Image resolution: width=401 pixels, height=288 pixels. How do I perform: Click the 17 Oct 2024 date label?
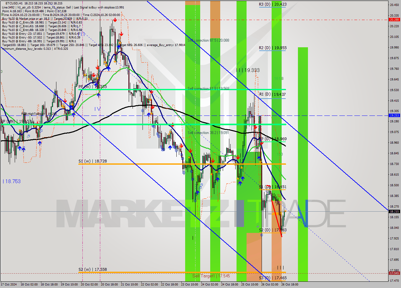tap(8, 285)
